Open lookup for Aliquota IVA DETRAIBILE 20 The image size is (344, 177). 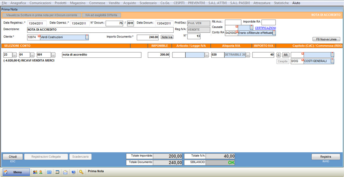pyautogui.click(x=248, y=55)
